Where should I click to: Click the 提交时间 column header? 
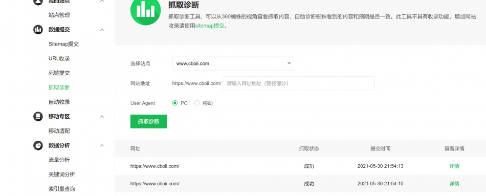(380, 148)
